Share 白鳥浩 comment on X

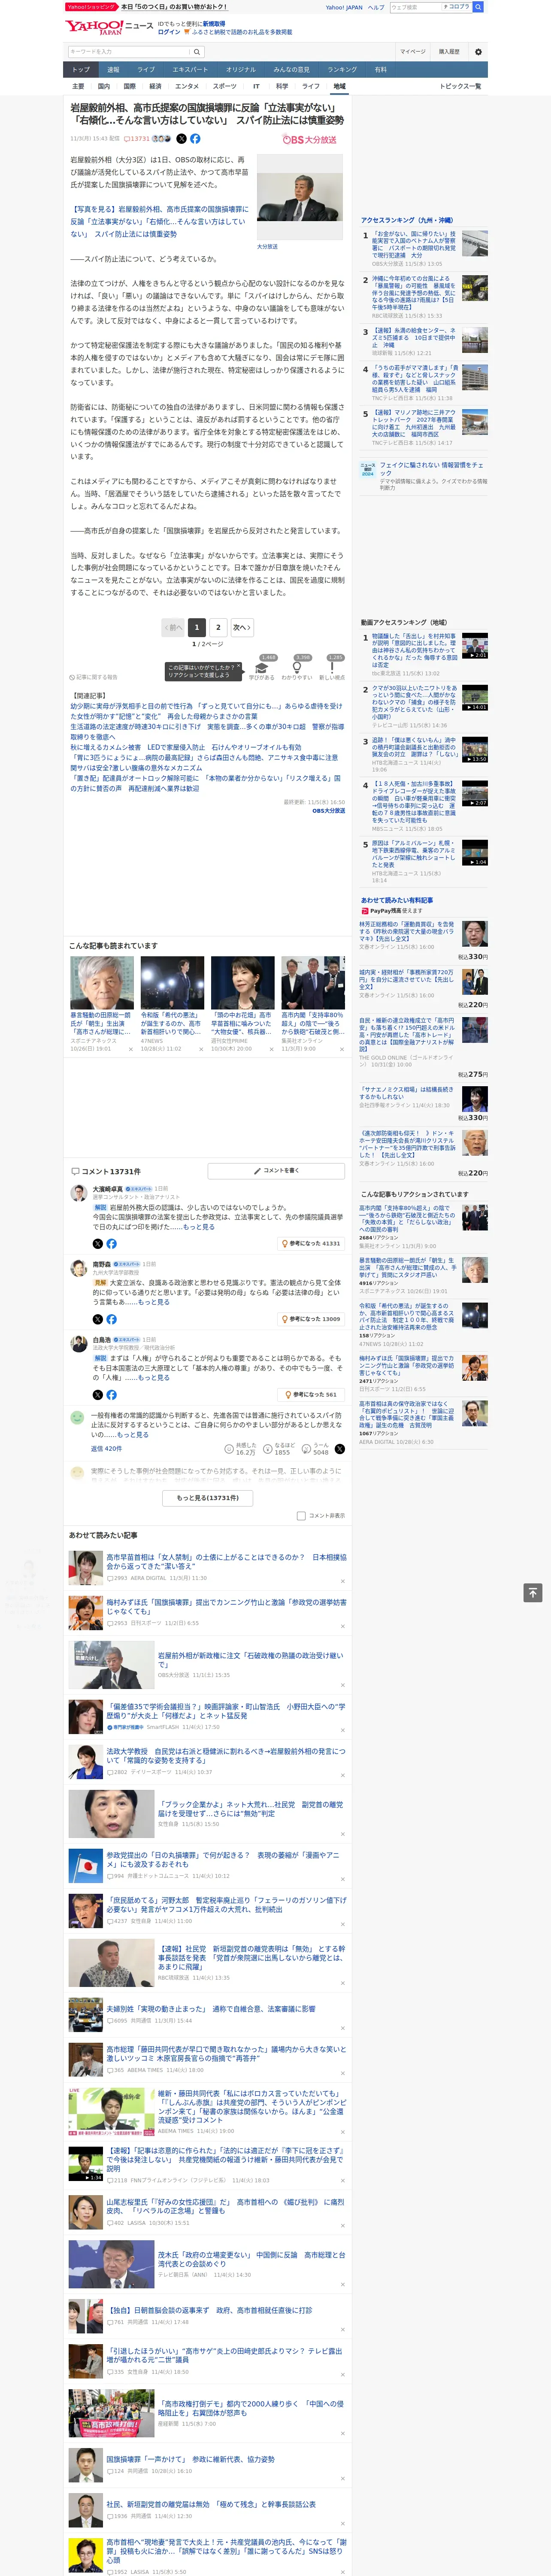[97, 1394]
